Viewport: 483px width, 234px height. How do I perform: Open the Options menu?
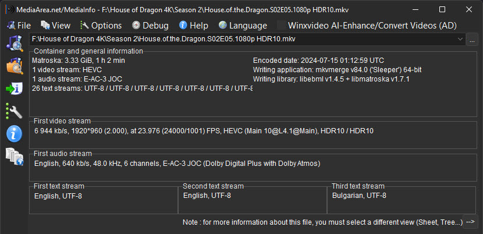[x=101, y=25]
